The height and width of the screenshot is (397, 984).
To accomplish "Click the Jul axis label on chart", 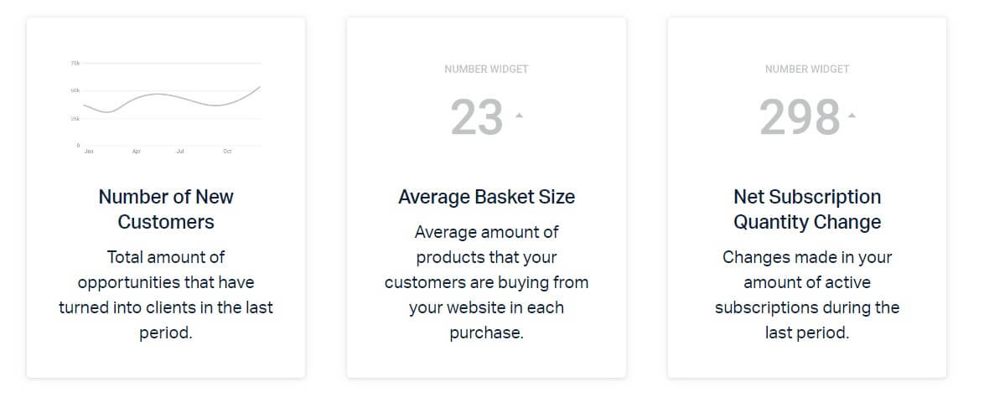I will coord(180,152).
